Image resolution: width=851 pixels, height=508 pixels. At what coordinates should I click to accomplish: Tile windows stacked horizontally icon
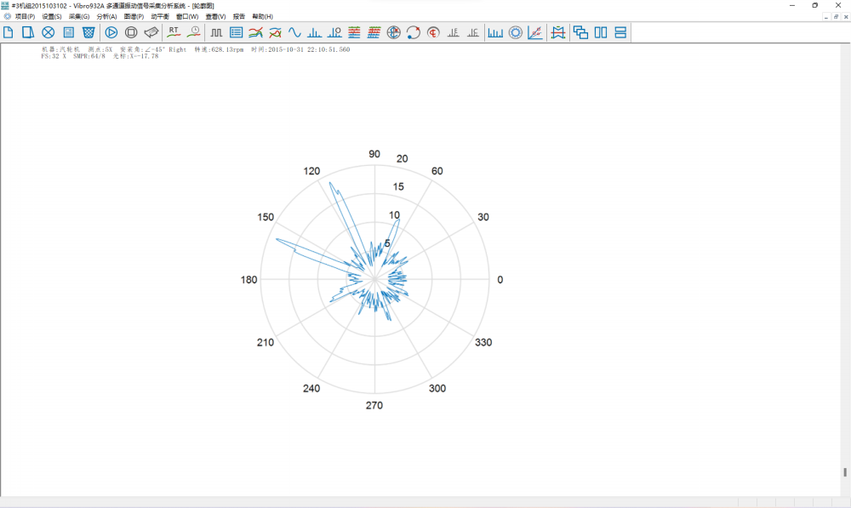click(620, 32)
